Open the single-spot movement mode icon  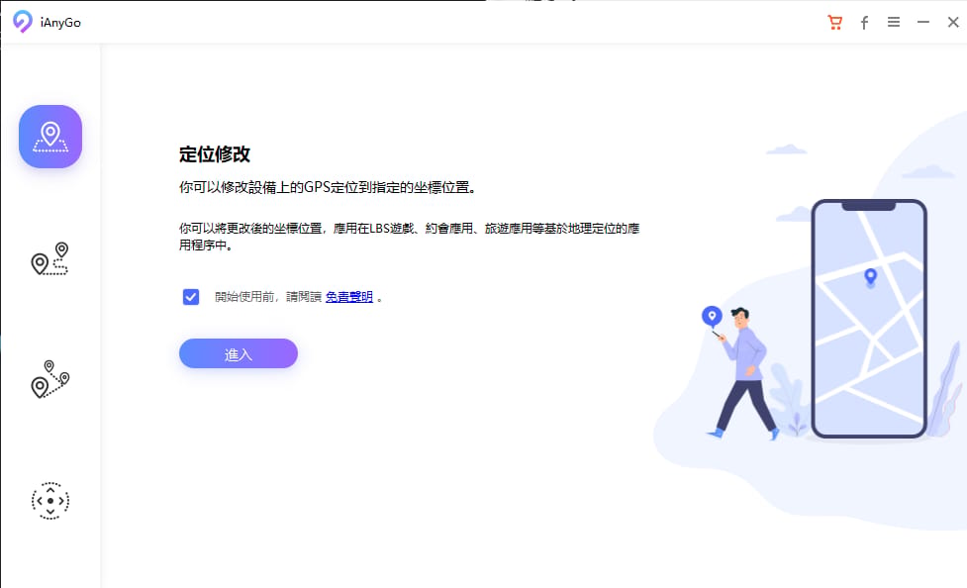pyautogui.click(x=49, y=258)
